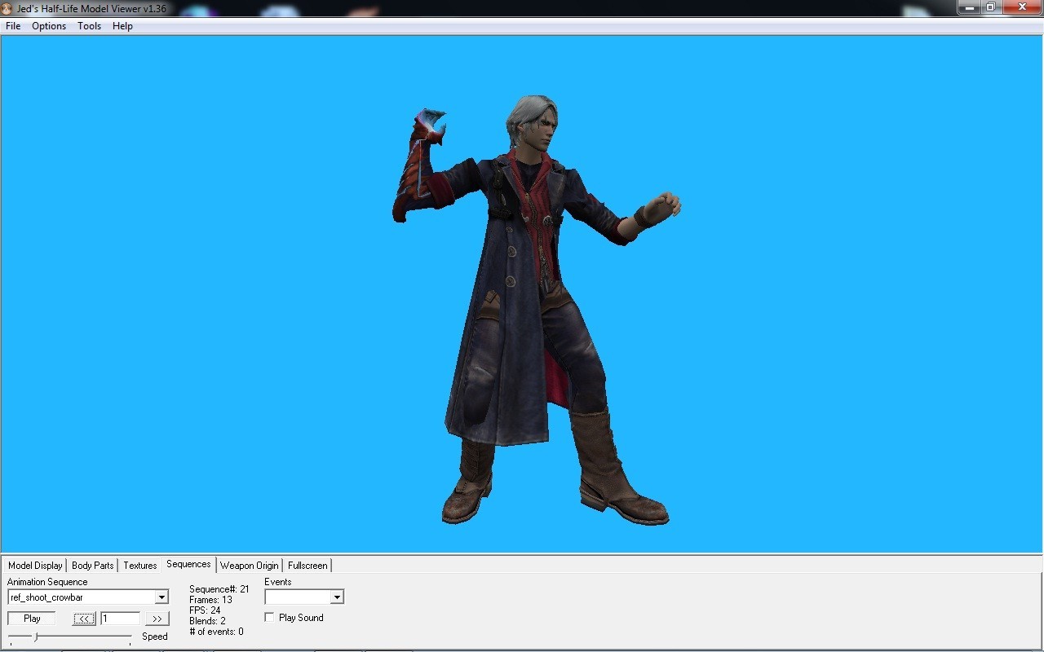Screen dimensions: 1044x652
Task: Click the frame number input field
Action: [x=120, y=619]
